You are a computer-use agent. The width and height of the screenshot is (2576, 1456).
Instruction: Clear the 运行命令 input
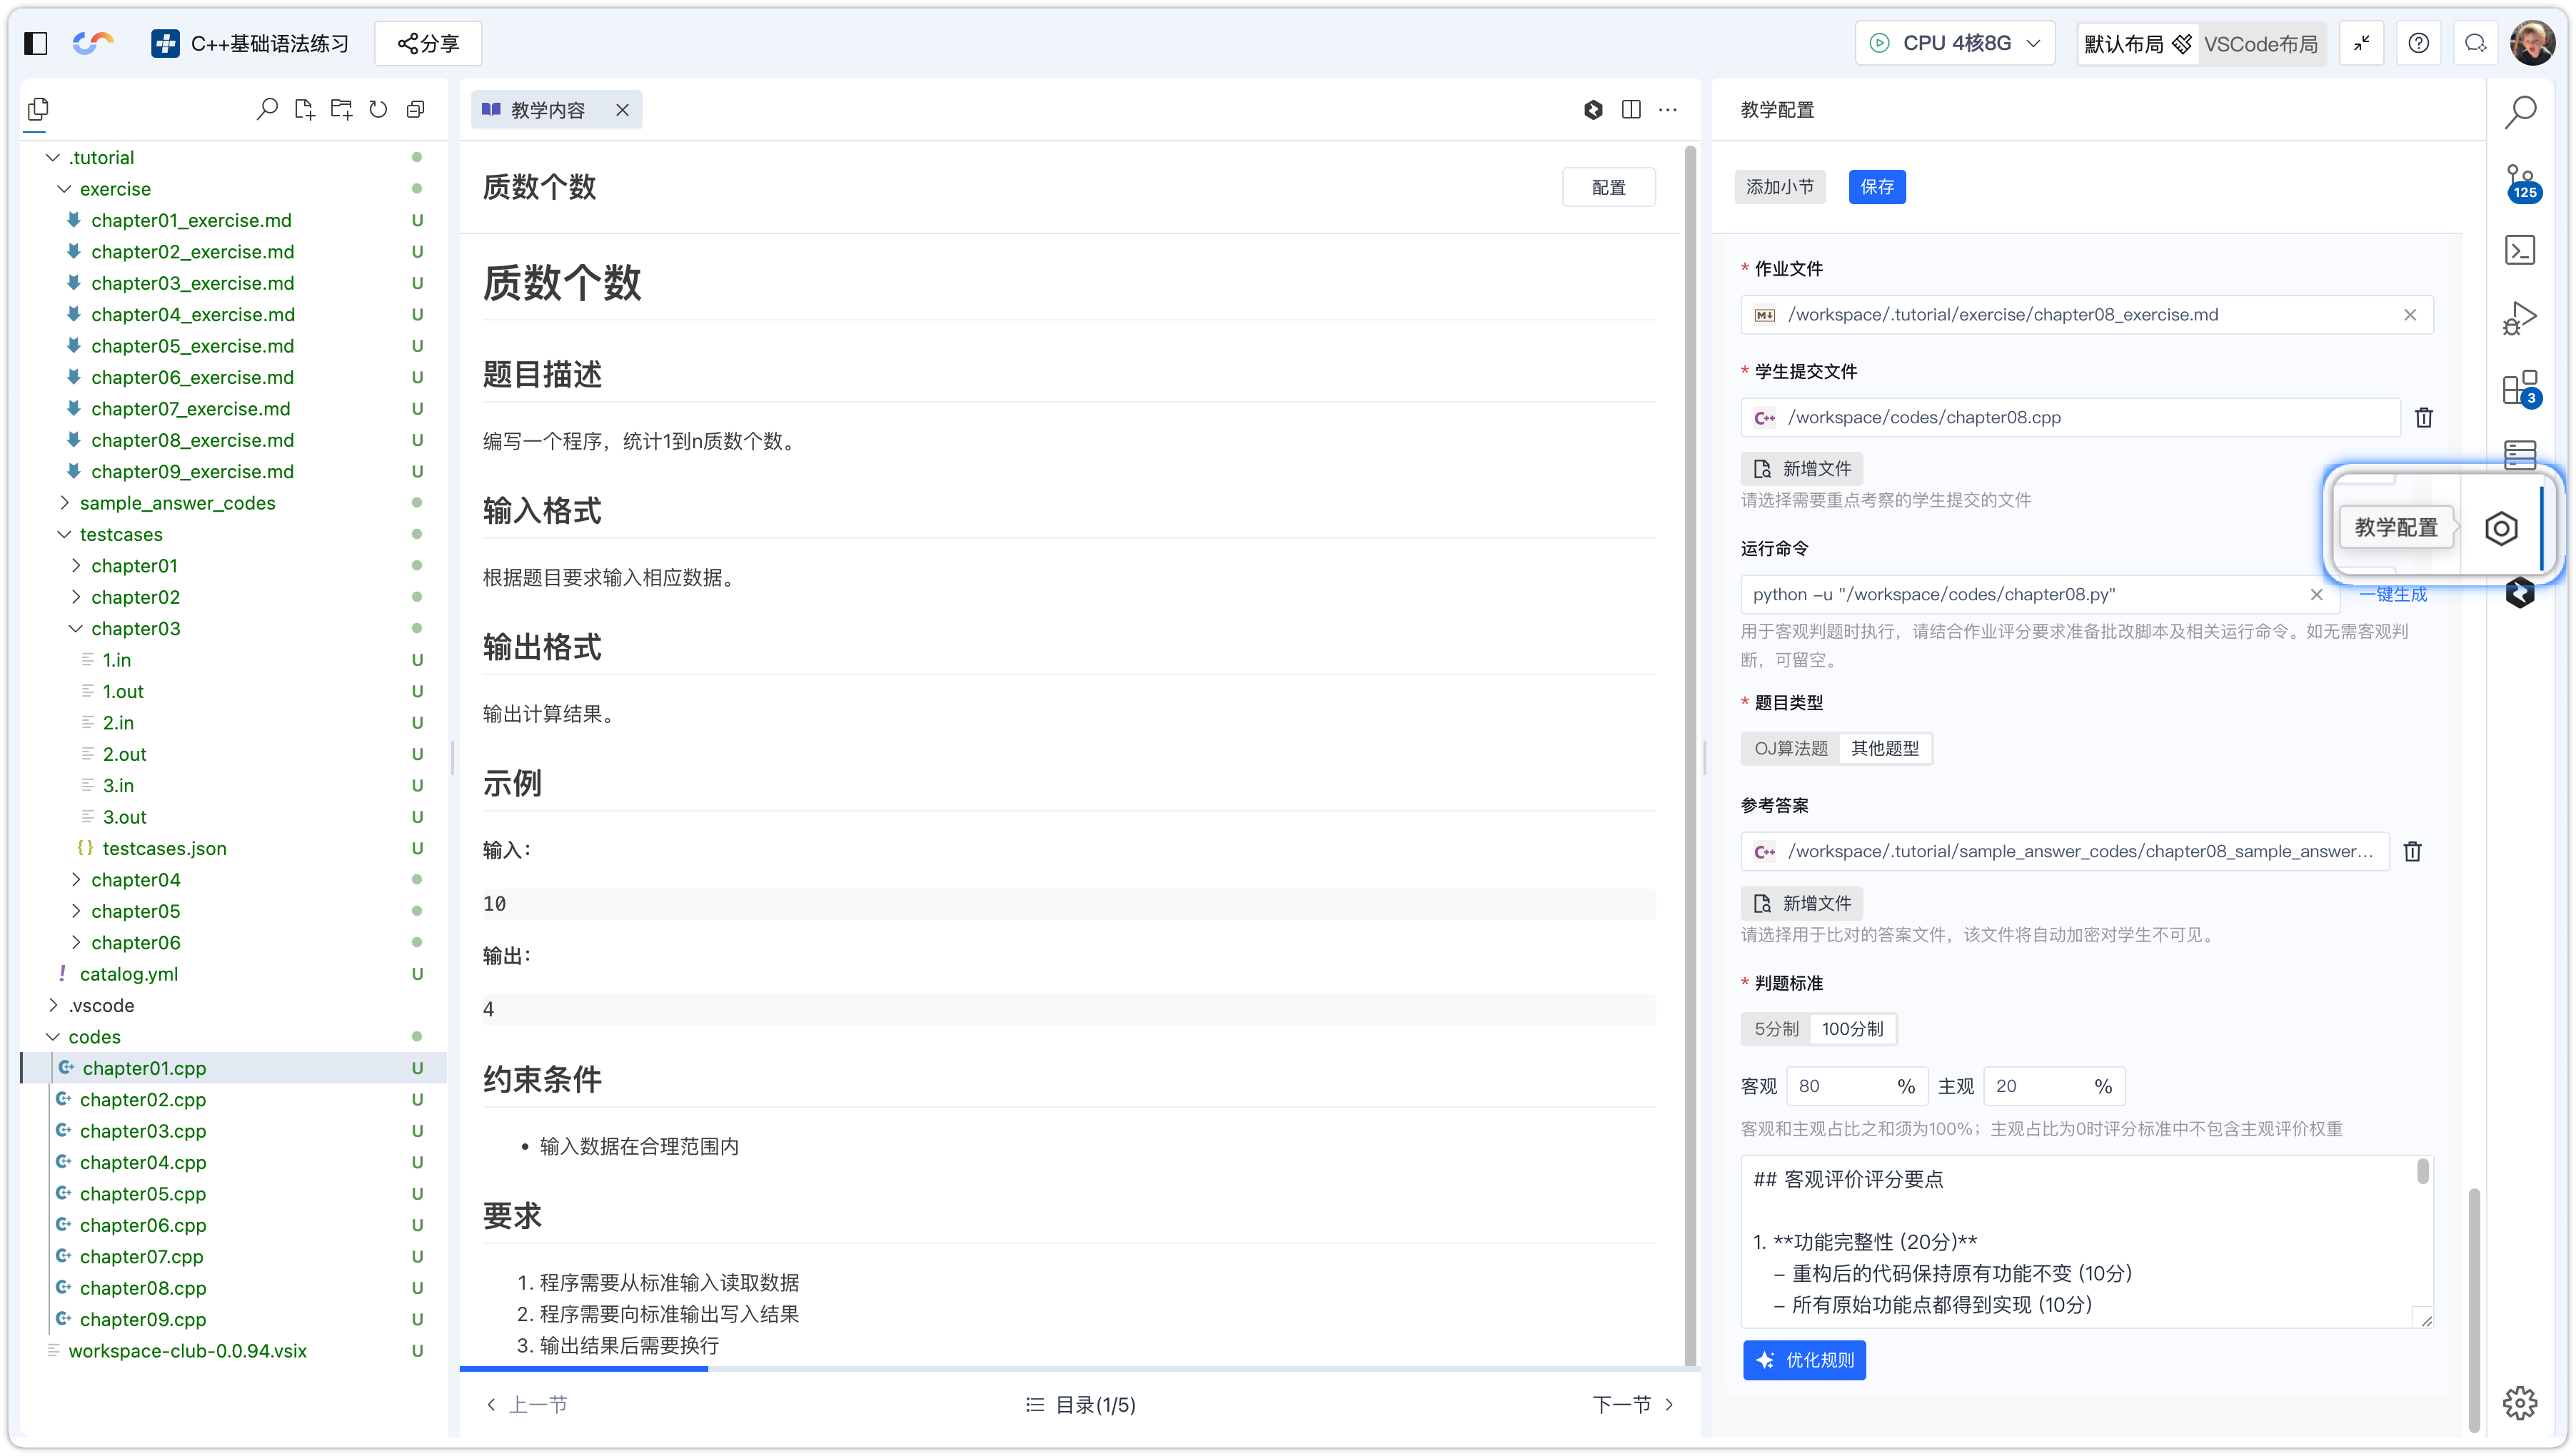coord(2316,595)
